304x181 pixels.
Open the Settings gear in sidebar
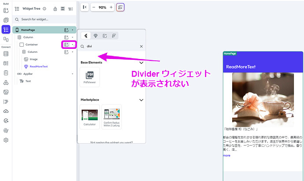click(6, 140)
